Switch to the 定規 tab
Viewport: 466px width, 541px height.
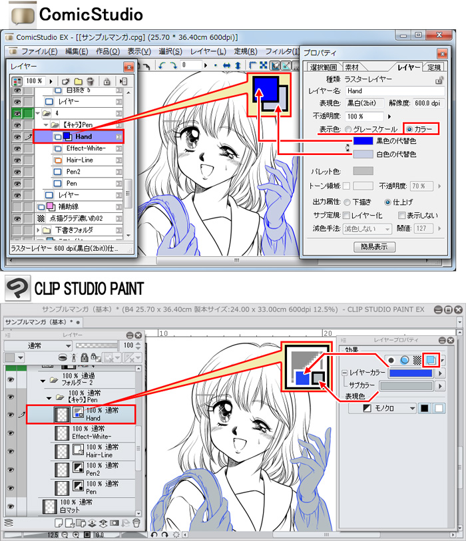(434, 67)
